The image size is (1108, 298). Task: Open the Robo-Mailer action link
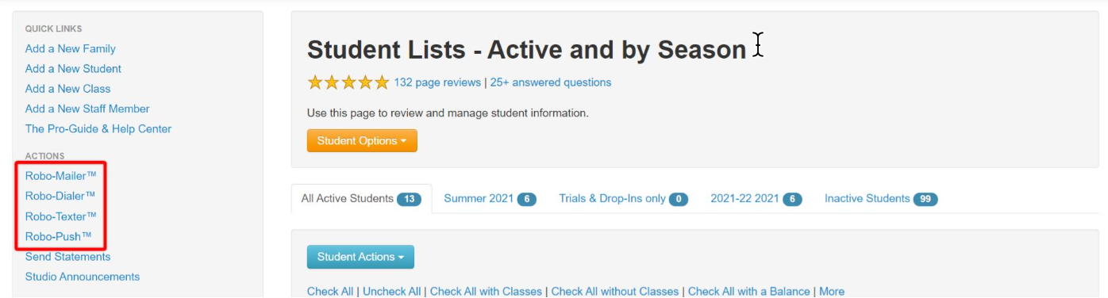click(61, 176)
